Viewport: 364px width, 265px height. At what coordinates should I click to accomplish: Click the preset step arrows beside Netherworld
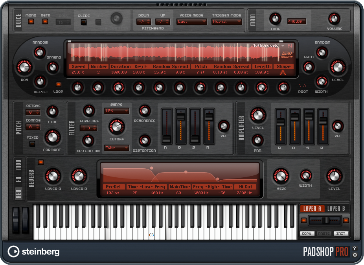click(x=290, y=46)
